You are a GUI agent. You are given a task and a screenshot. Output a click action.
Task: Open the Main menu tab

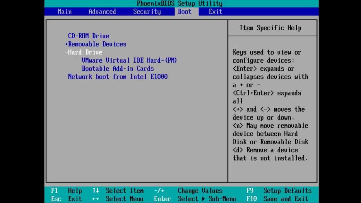(65, 12)
